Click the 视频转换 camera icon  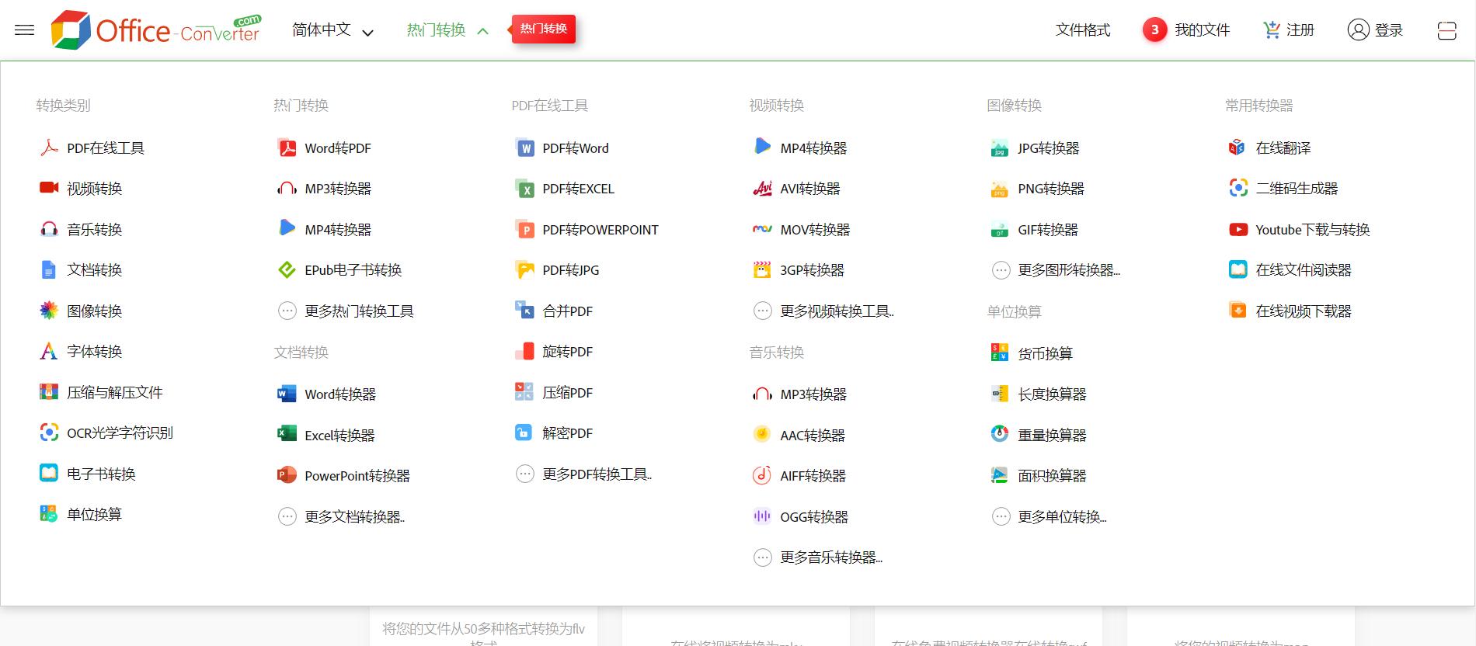49,188
